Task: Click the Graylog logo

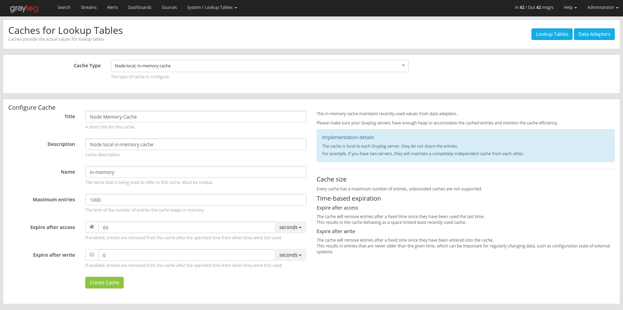Action: coord(24,8)
